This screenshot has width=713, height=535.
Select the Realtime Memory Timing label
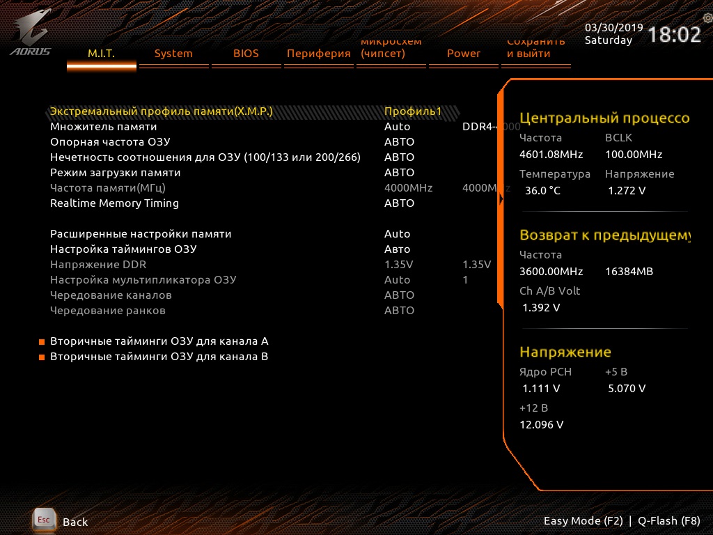coord(115,203)
